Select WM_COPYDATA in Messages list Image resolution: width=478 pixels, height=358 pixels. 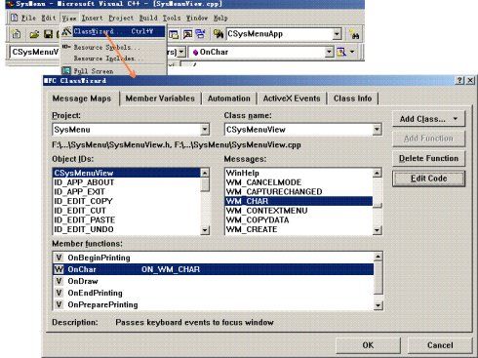[x=299, y=220]
